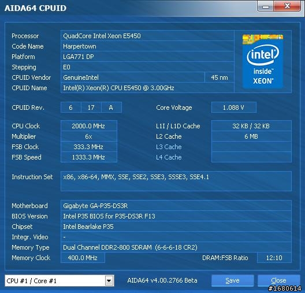This screenshot has height=293, width=305.
Task: Click the Intel inside Xeon logo
Action: pyautogui.click(x=263, y=61)
